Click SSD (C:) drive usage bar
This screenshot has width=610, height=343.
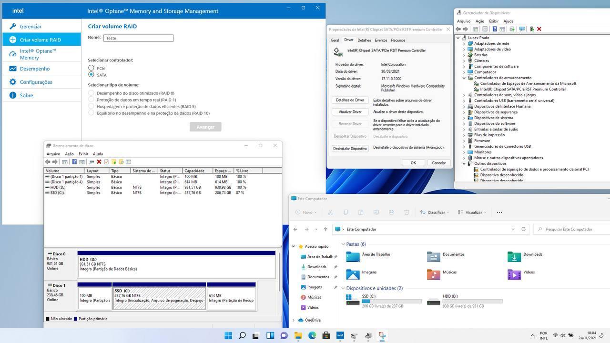click(x=392, y=302)
